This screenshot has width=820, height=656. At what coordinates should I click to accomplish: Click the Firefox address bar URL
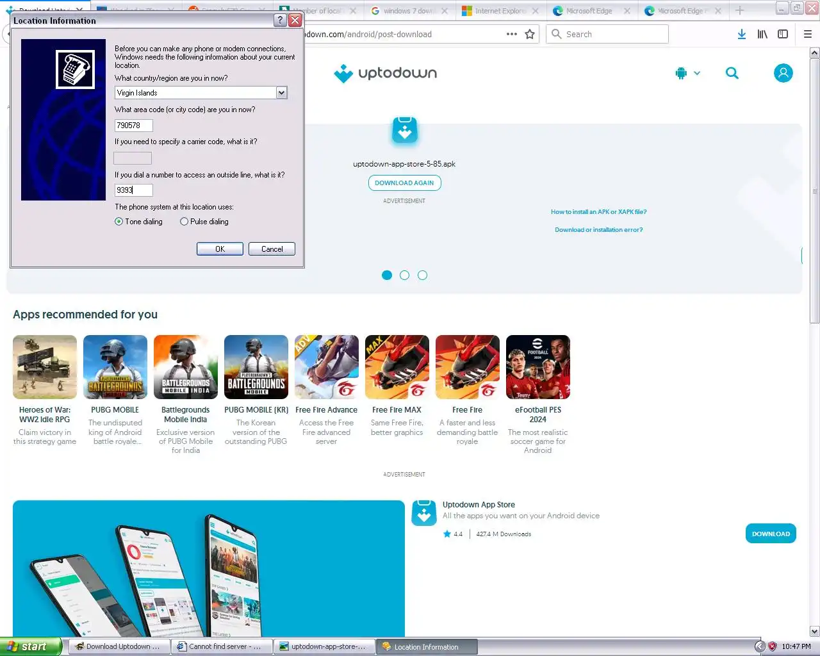click(x=367, y=35)
